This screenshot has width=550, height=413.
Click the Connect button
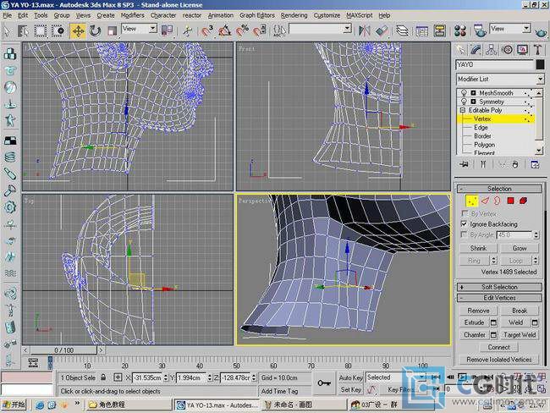pyautogui.click(x=498, y=347)
